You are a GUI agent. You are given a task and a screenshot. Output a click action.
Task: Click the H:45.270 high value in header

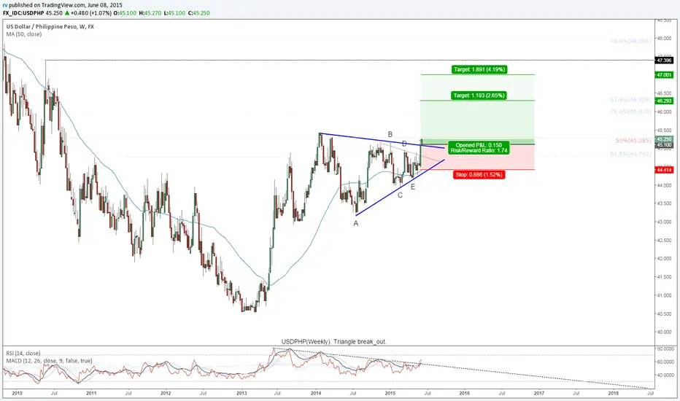150,13
